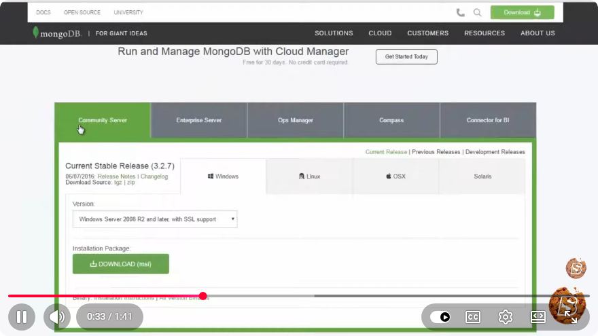Open the RESOURCES navigation menu

click(x=485, y=33)
